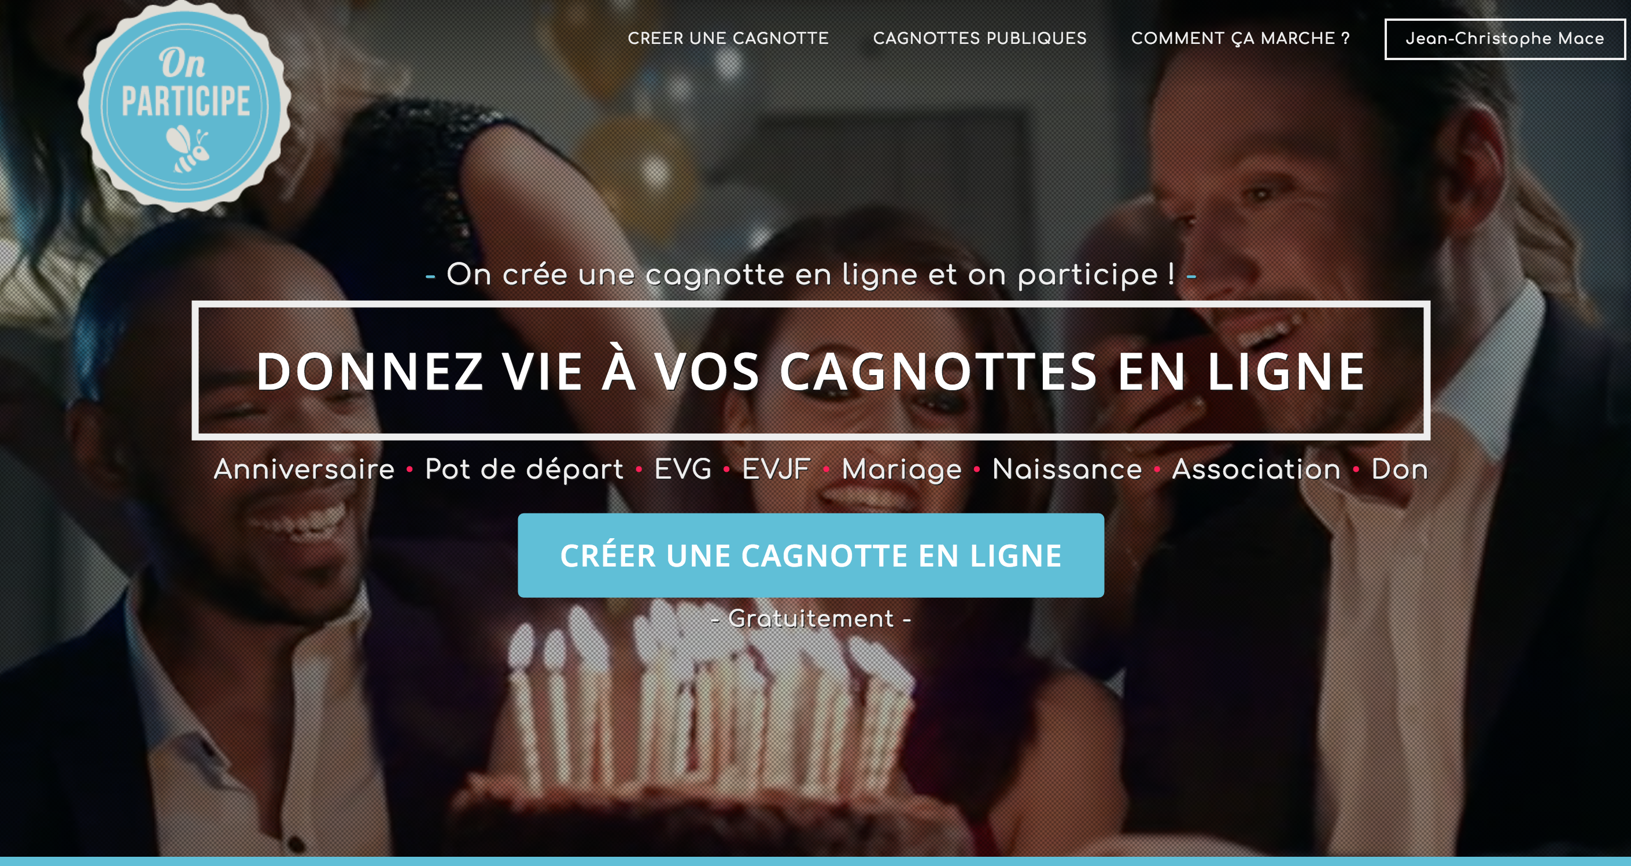Open the Jean-Christophe Mace account button
Viewport: 1631px width, 866px height.
point(1505,39)
